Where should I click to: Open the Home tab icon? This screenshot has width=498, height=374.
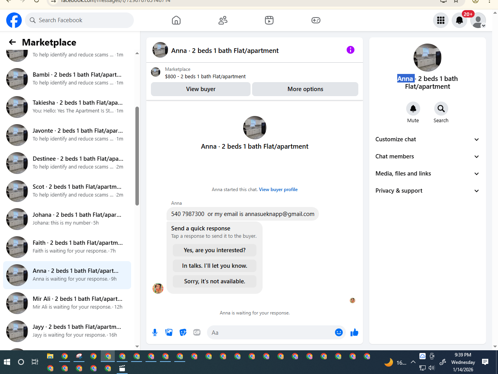[x=176, y=20]
